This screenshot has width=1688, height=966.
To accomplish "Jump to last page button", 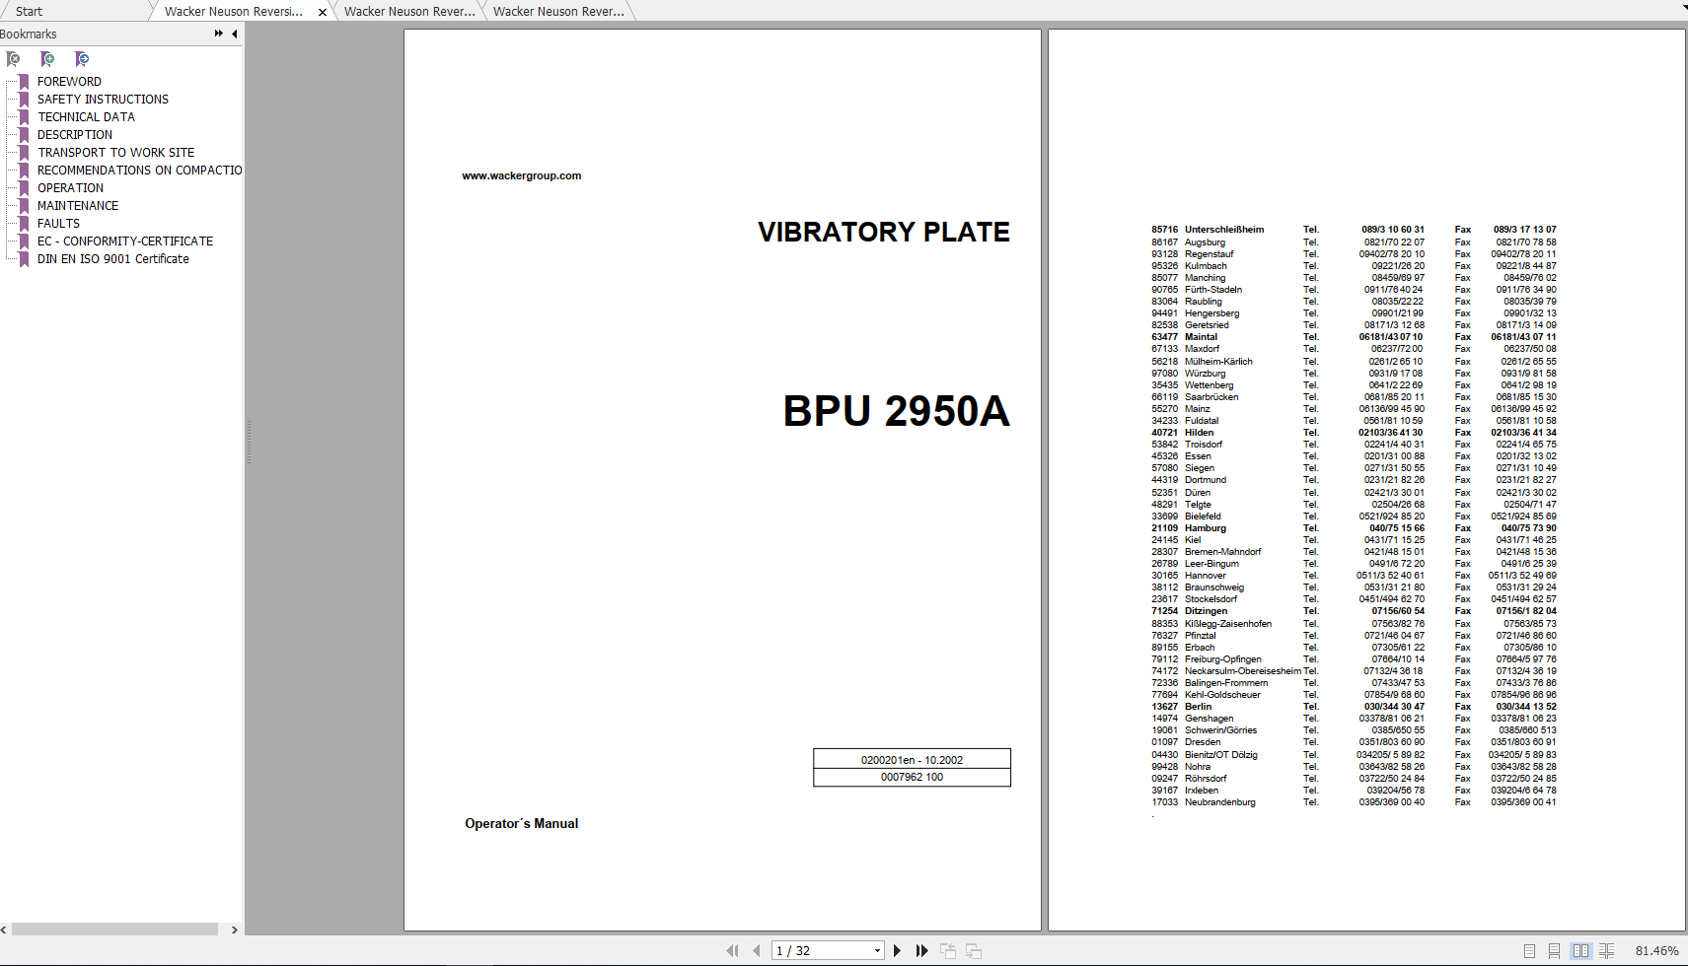I will pos(921,950).
